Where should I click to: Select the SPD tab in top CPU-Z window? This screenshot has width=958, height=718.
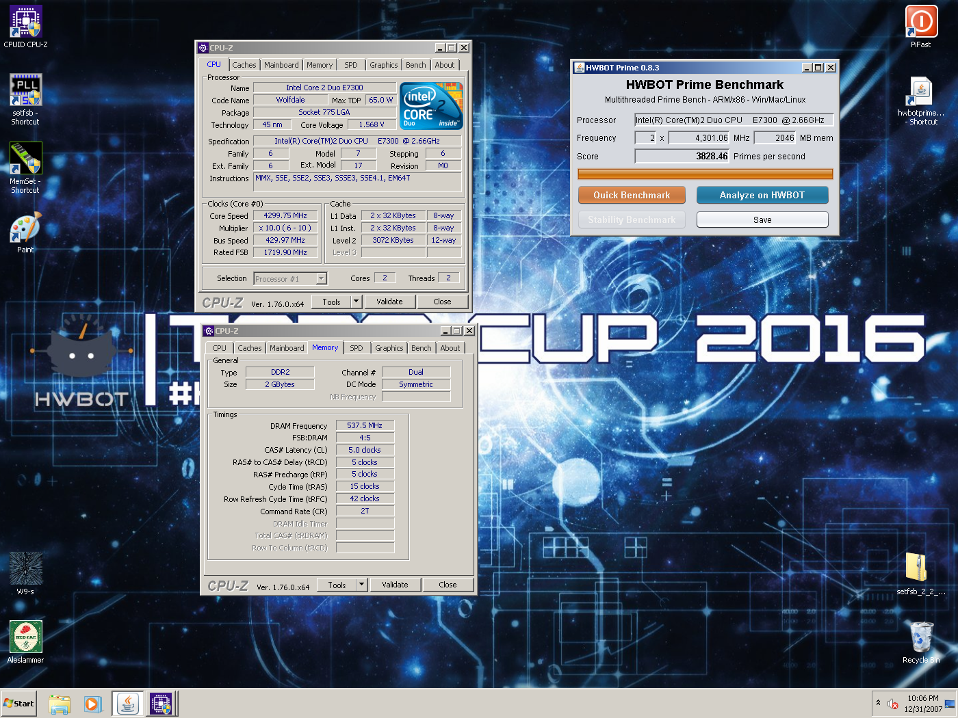click(x=351, y=65)
